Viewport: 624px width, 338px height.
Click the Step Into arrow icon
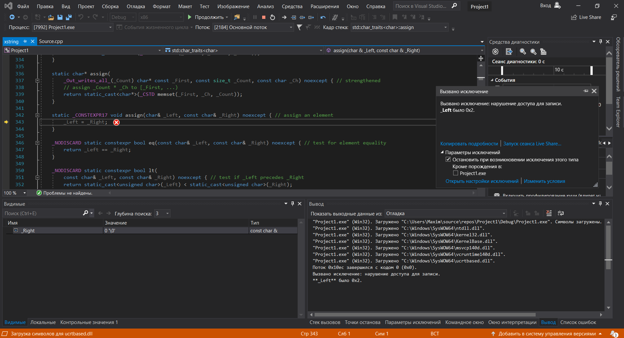point(293,17)
